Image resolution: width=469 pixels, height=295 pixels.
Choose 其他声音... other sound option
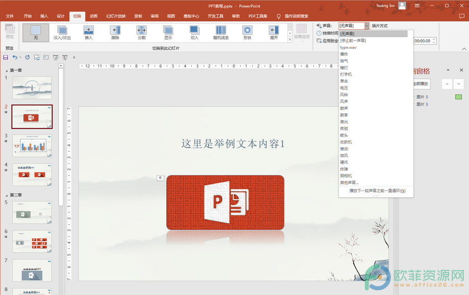[373, 183]
